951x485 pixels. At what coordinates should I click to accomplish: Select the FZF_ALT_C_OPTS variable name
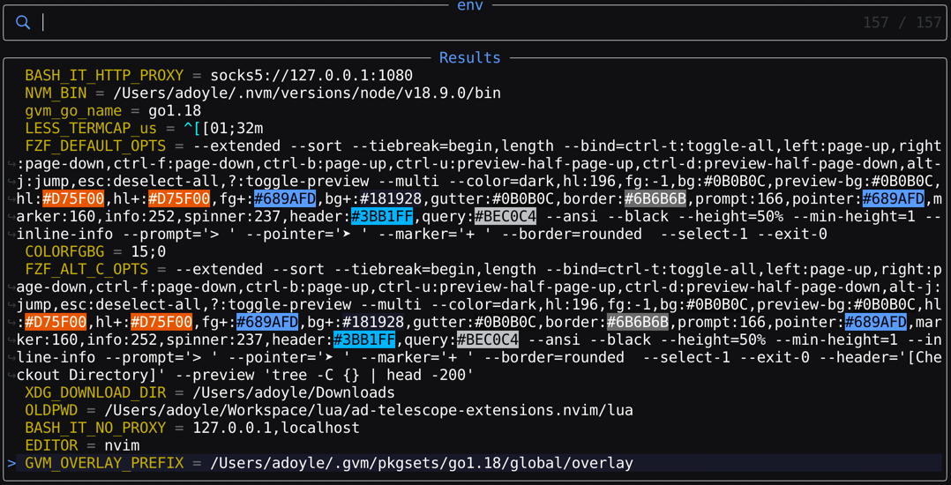click(x=86, y=270)
